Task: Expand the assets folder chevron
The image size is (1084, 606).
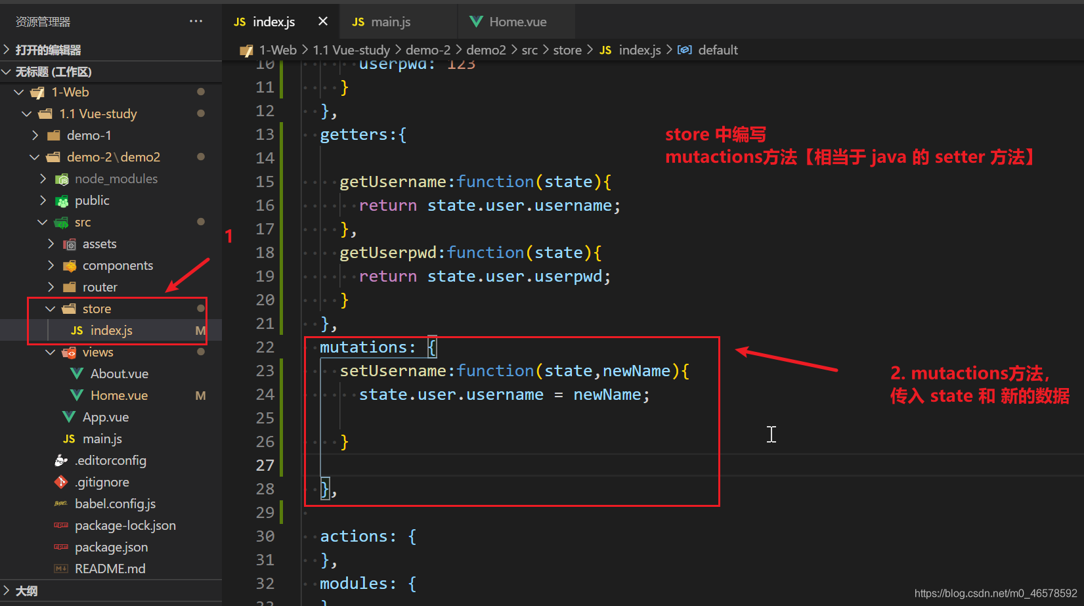Action: pyautogui.click(x=51, y=244)
